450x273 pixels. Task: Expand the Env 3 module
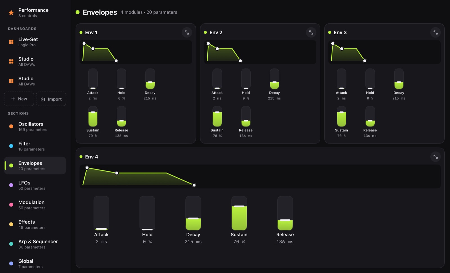pos(435,33)
